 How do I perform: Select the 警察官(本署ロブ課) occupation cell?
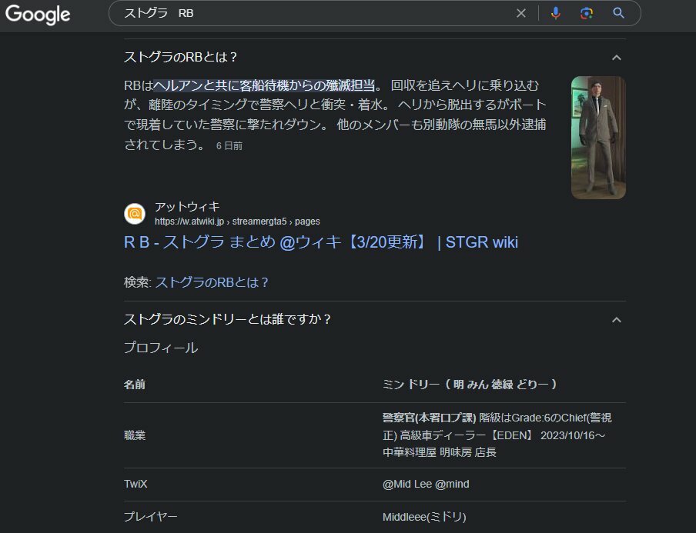click(497, 435)
